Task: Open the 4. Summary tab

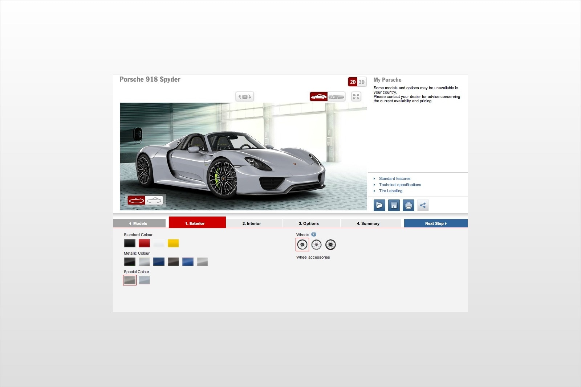Action: coord(370,223)
